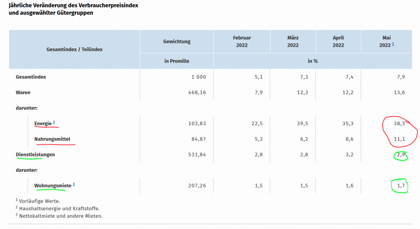Click the Gewichtung column header

point(176,42)
